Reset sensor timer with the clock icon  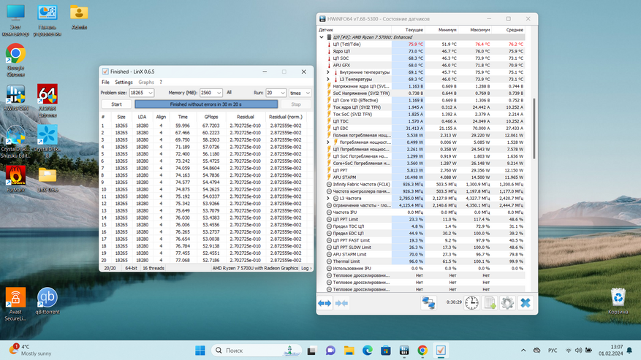471,302
